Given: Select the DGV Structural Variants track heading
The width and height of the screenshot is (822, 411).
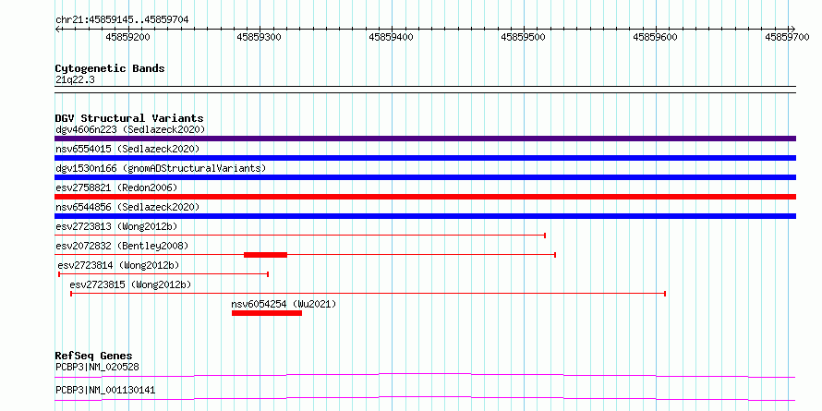Looking at the screenshot, I should click(129, 118).
